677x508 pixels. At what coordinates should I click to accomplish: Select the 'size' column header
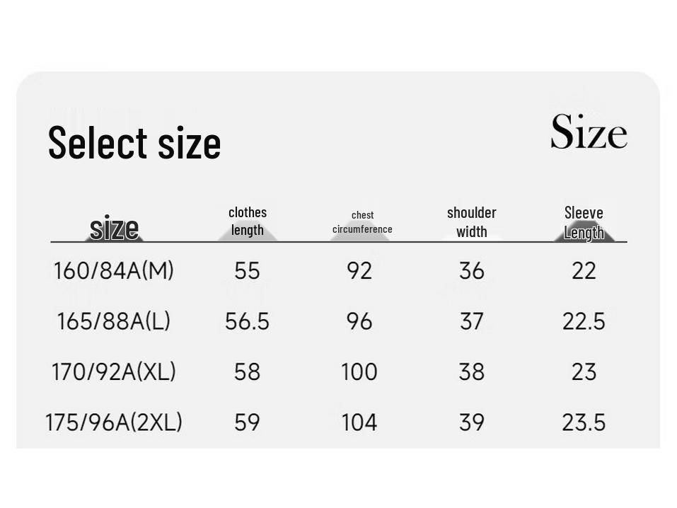[115, 227]
